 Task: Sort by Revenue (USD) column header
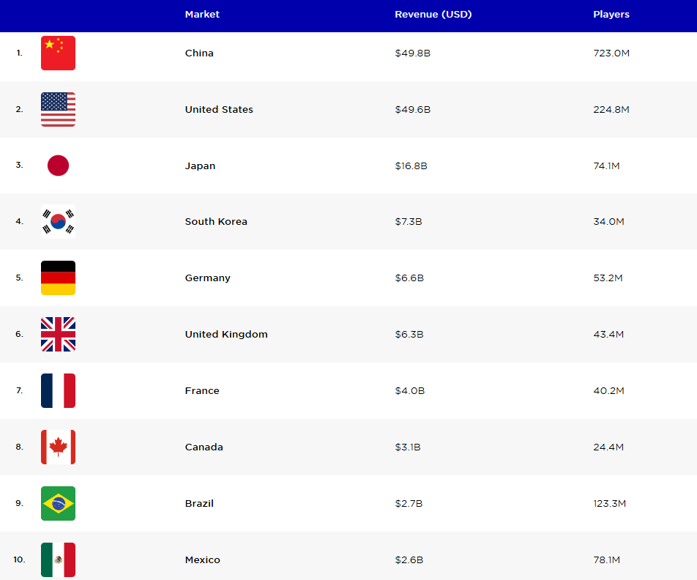[x=433, y=14]
